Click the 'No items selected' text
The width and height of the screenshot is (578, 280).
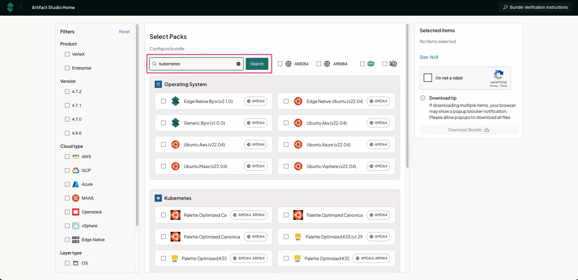click(x=438, y=42)
